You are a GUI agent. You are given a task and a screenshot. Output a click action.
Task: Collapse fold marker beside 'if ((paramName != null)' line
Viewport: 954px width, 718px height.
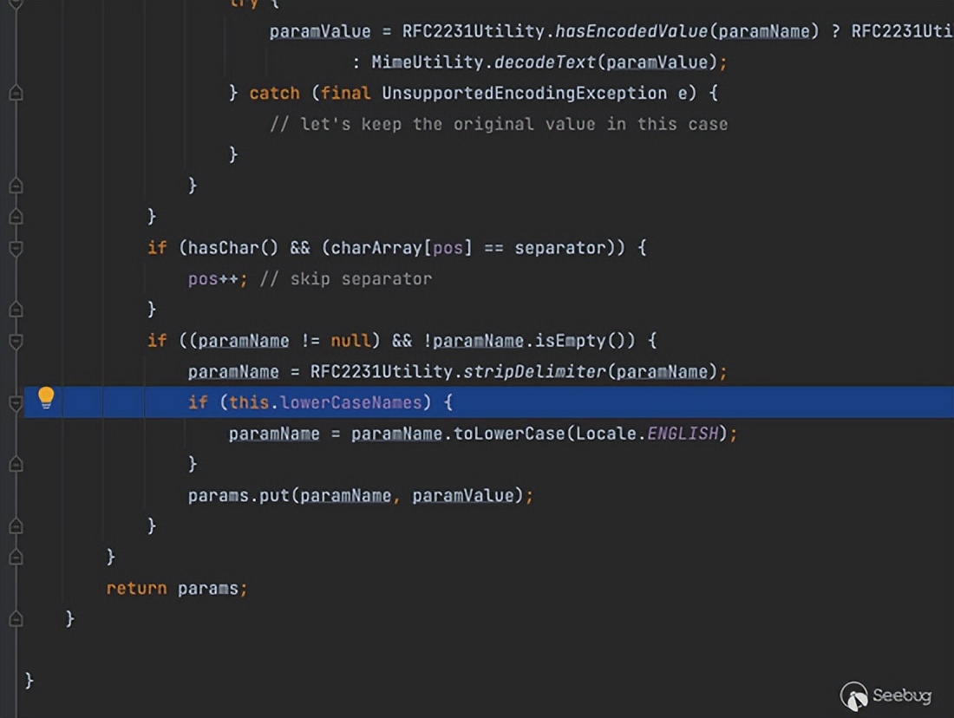(16, 342)
